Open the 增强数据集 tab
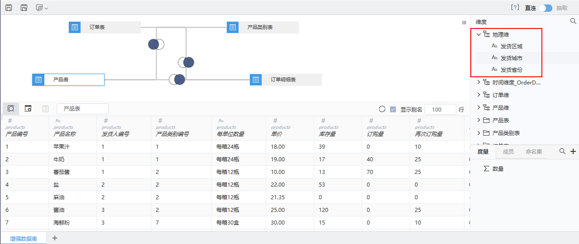This screenshot has width=579, height=244. point(24,238)
